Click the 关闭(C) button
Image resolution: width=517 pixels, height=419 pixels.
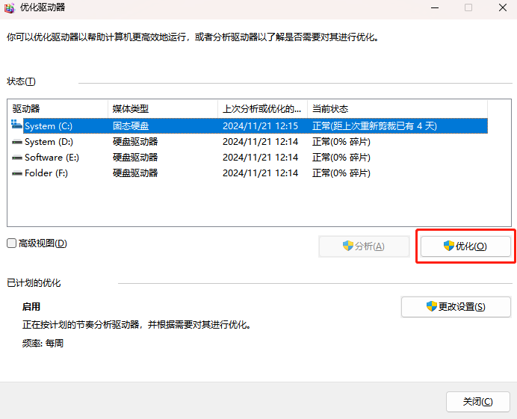point(478,402)
